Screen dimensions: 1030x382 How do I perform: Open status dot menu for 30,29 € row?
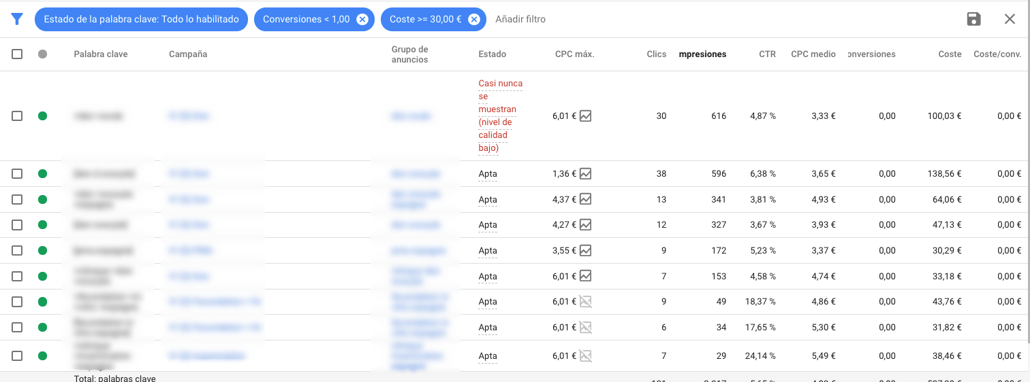(x=42, y=251)
